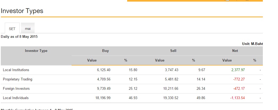
Task: Click Foreign Investors sell value 10,211.66
Action: [x=171, y=89]
